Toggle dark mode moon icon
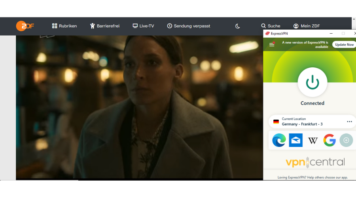Screen dimensions: 356x198 [238, 26]
